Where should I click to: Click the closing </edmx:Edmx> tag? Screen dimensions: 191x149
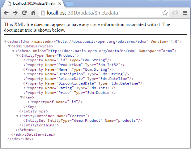(20, 139)
